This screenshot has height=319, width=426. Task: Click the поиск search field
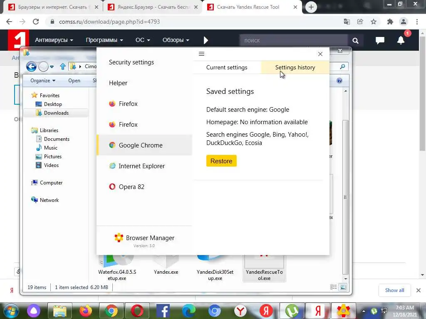pos(293,40)
